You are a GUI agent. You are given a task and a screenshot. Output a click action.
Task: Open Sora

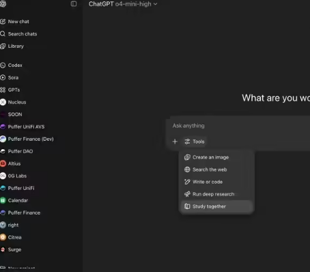pyautogui.click(x=13, y=78)
